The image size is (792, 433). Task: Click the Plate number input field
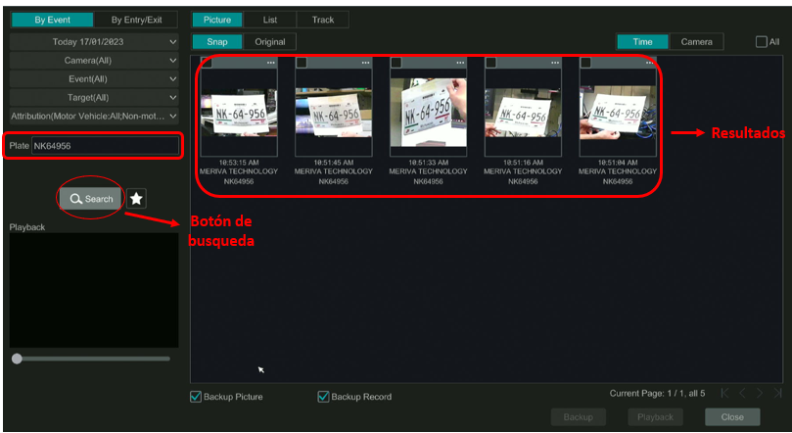pyautogui.click(x=106, y=146)
